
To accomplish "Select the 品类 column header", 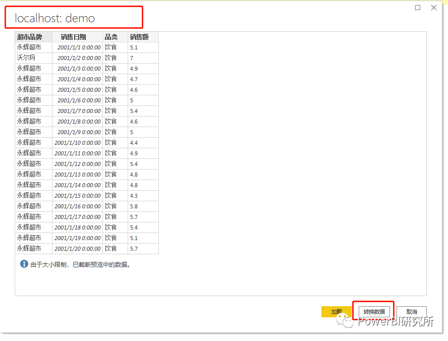I will pyautogui.click(x=115, y=37).
